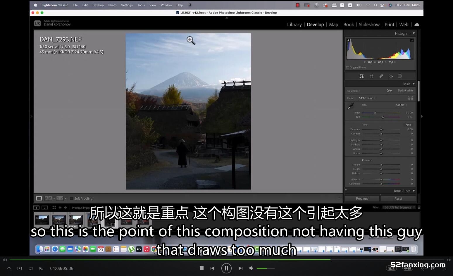Image resolution: width=453 pixels, height=276 pixels.
Task: Click the Wi-Fi status icon
Action: [368, 5]
